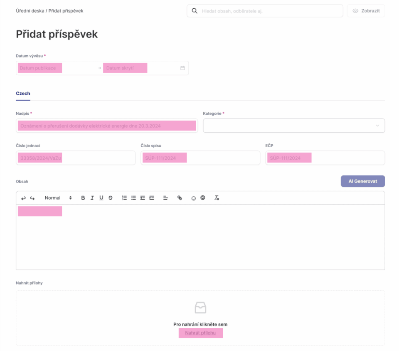Open the text alignment picker
Viewport: 399px width, 351px height.
pos(165,198)
